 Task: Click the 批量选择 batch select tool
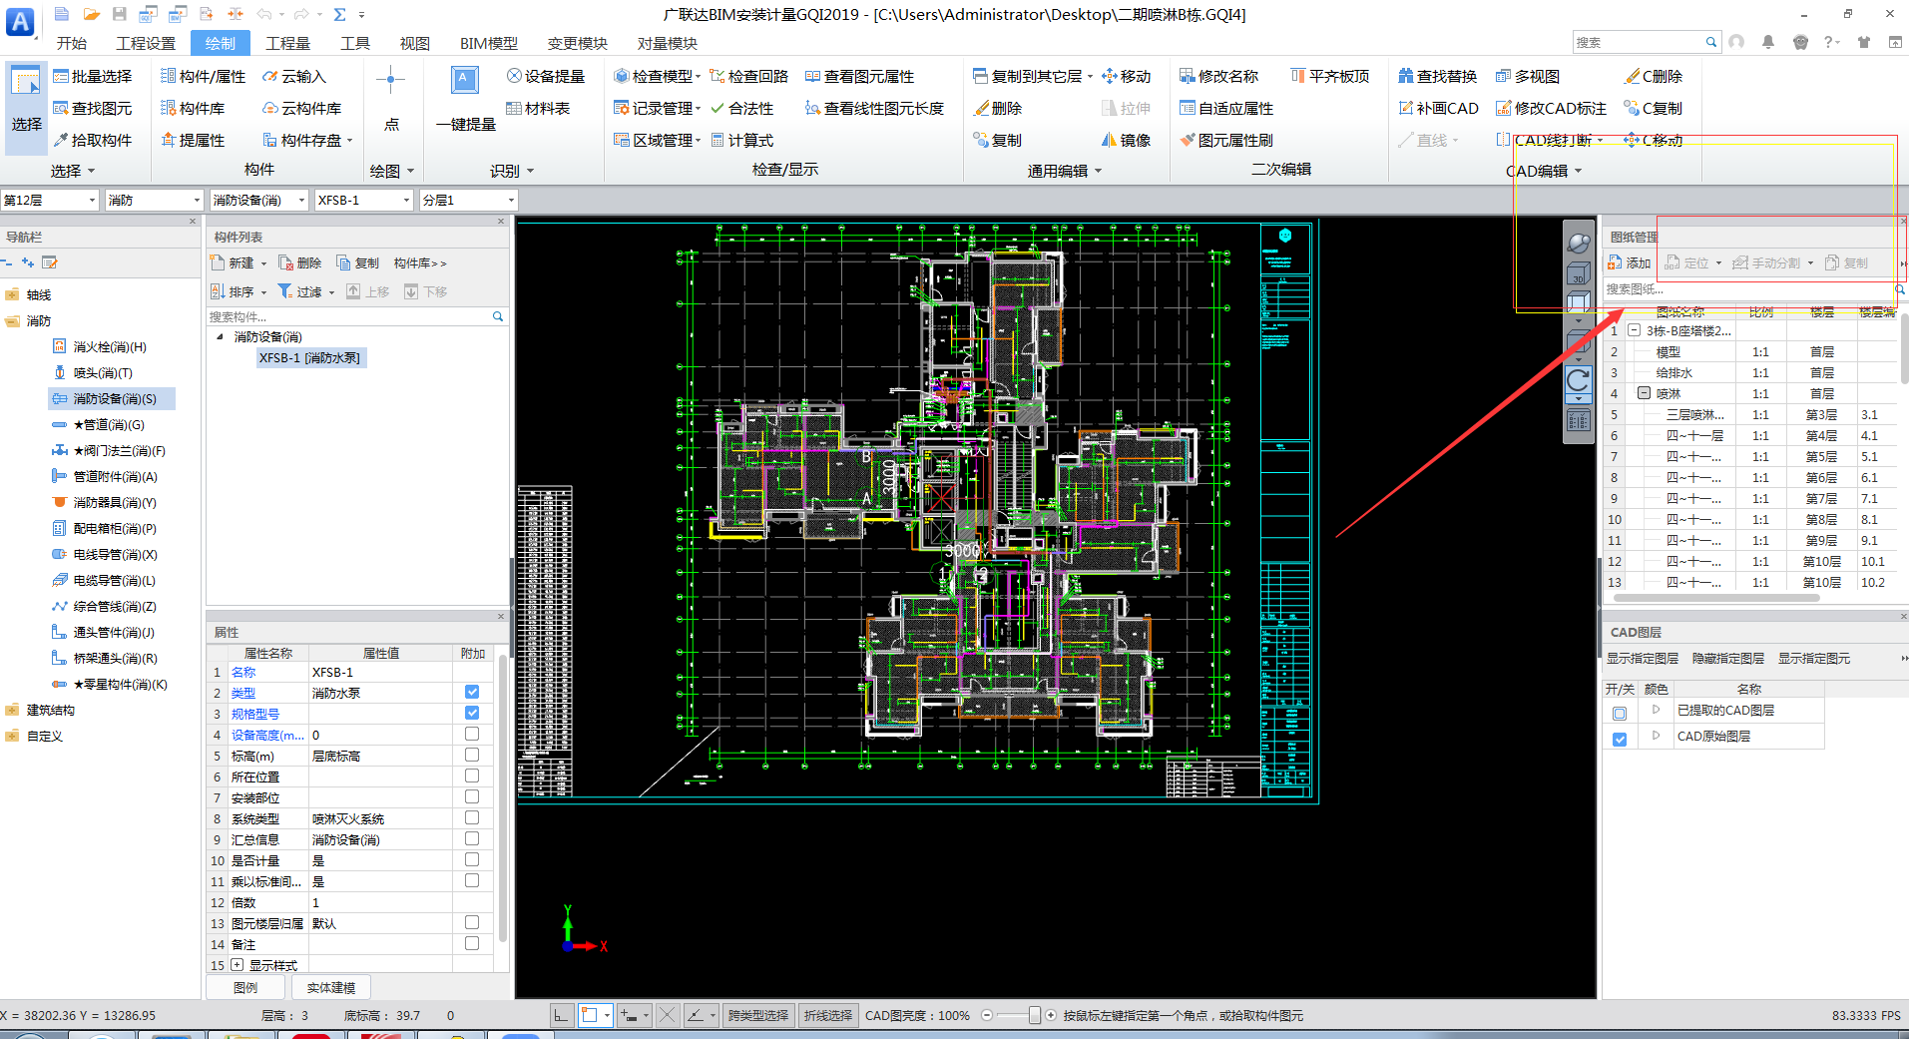pyautogui.click(x=92, y=77)
